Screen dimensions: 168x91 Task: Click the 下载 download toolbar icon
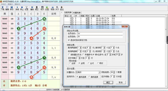click(x=3, y=8)
